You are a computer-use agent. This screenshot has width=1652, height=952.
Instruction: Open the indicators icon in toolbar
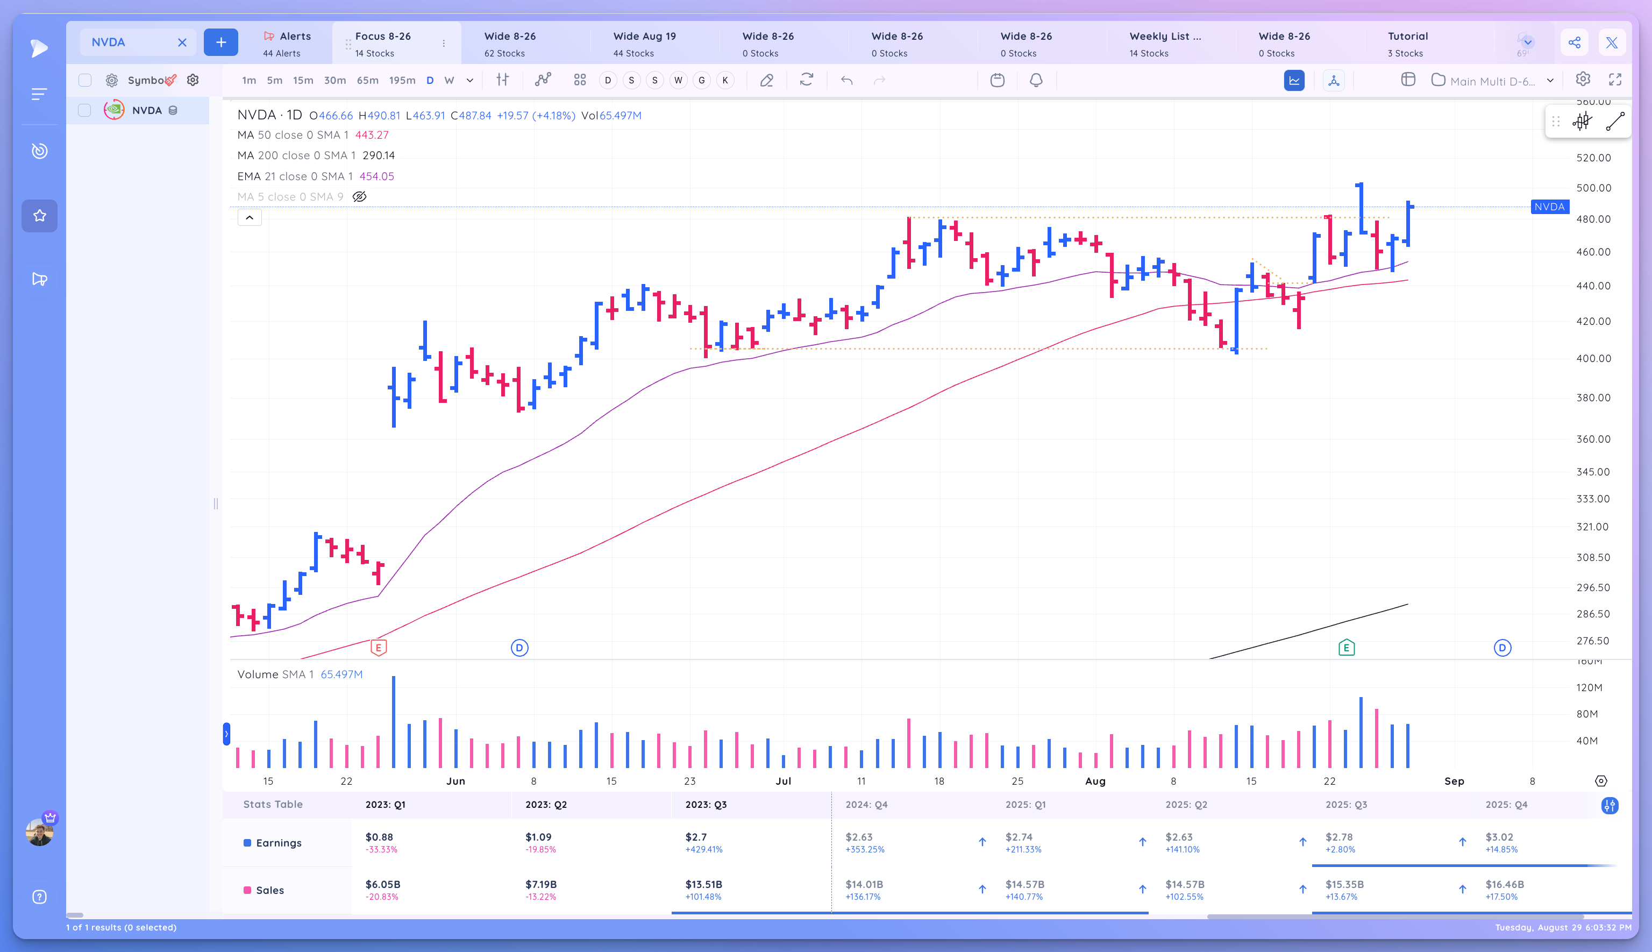point(543,80)
